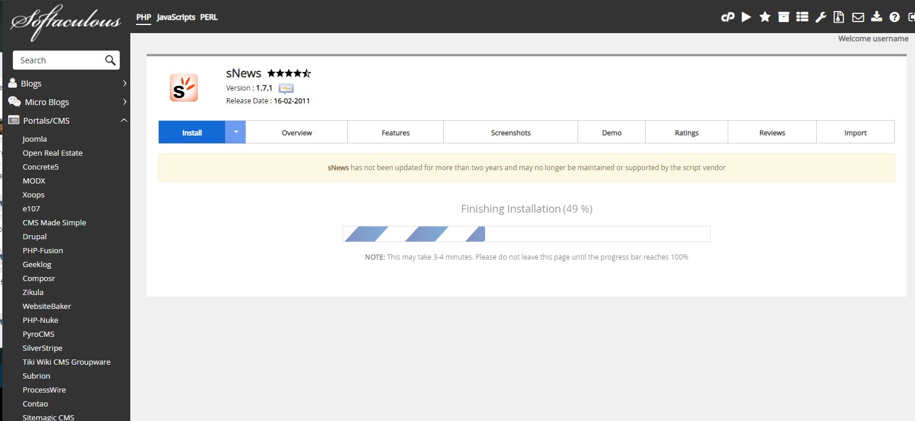915x421 pixels.
Task: Select Zikula script link
Action: click(33, 292)
